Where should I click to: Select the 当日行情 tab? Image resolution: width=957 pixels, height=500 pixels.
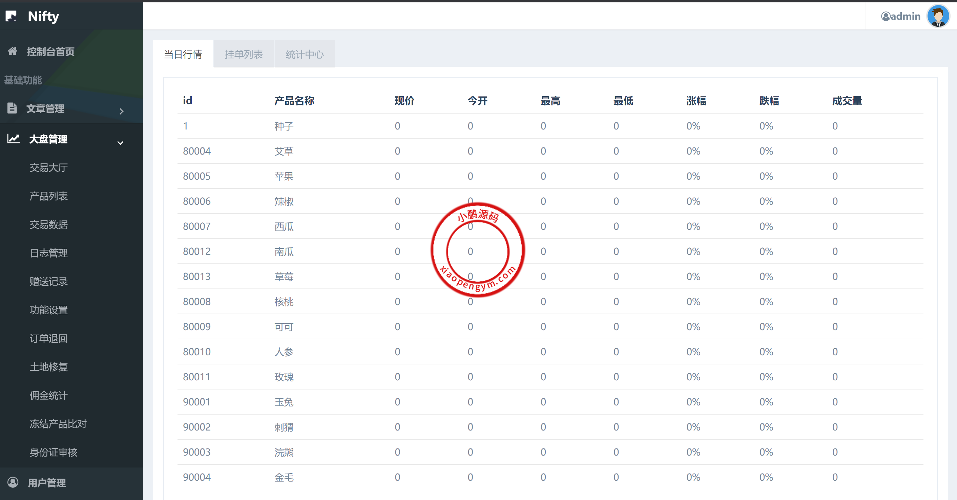[x=183, y=54]
